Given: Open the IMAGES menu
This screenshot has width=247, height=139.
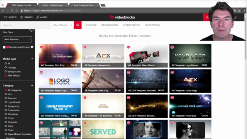Looking at the screenshot, I should pos(26,17).
